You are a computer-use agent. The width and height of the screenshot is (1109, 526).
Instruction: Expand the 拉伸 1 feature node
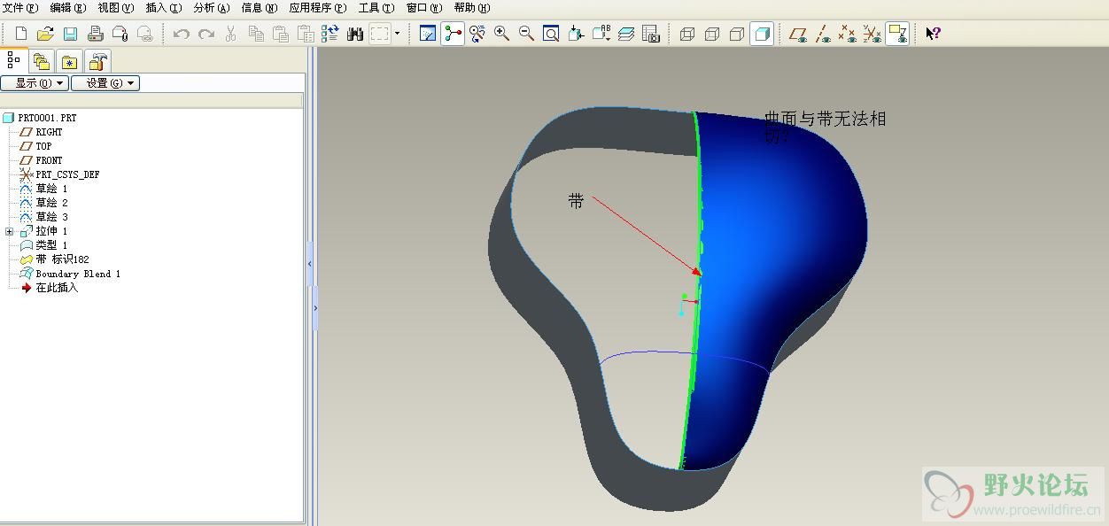coord(9,231)
